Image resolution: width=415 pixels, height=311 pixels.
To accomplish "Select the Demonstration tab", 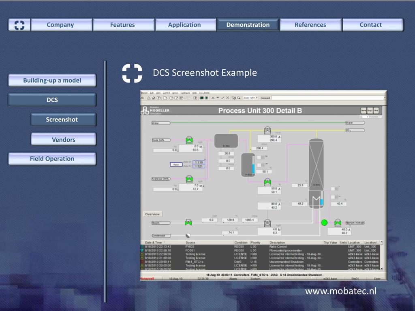I will point(248,25).
